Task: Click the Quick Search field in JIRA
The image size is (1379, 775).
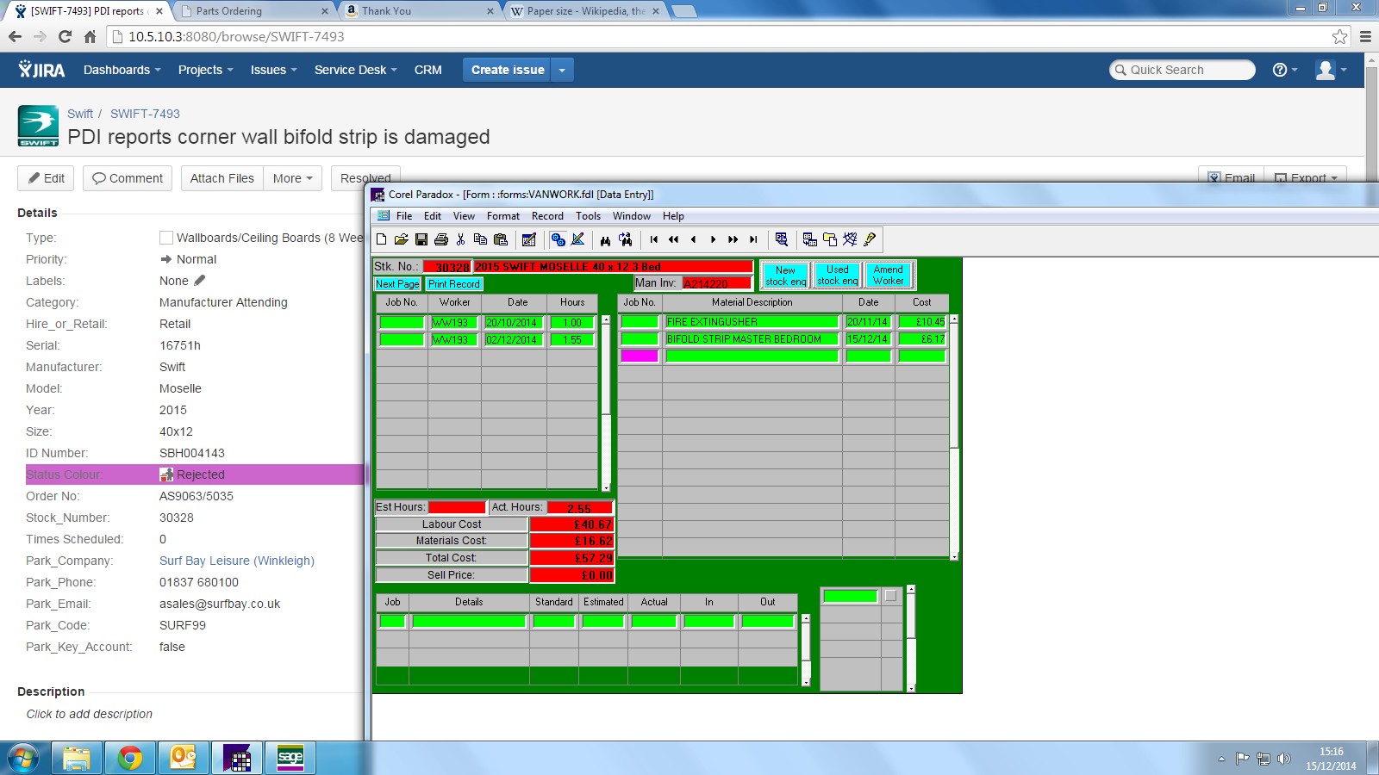Action: point(1182,70)
